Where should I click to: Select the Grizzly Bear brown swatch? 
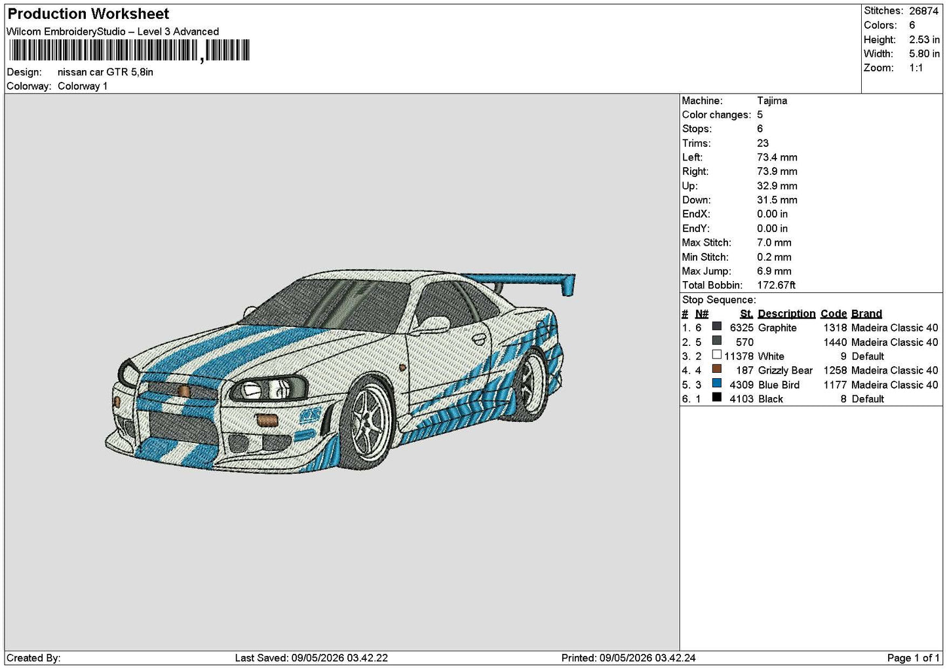[x=717, y=370]
